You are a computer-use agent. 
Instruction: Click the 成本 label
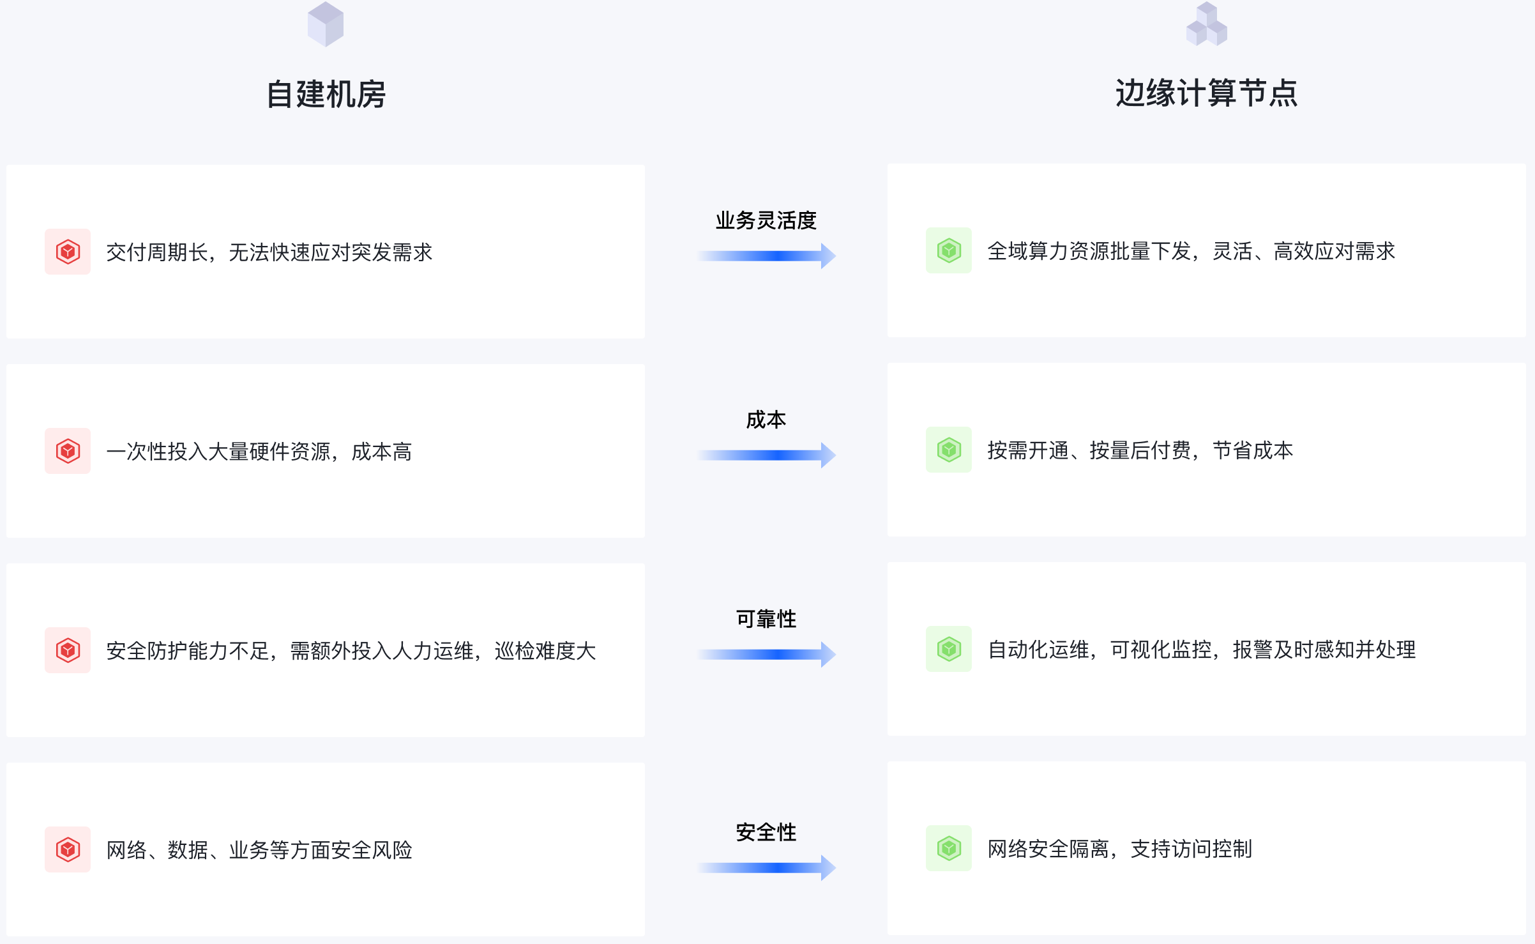[766, 420]
